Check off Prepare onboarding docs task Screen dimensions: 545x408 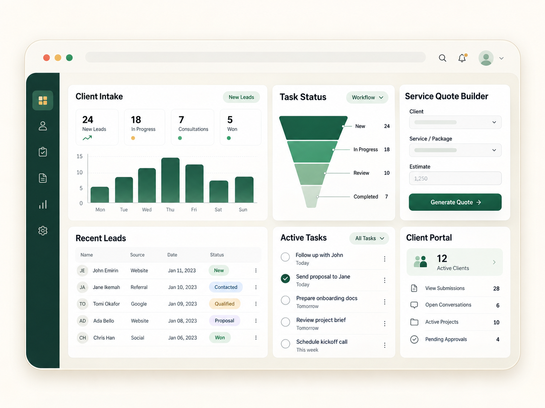click(285, 300)
